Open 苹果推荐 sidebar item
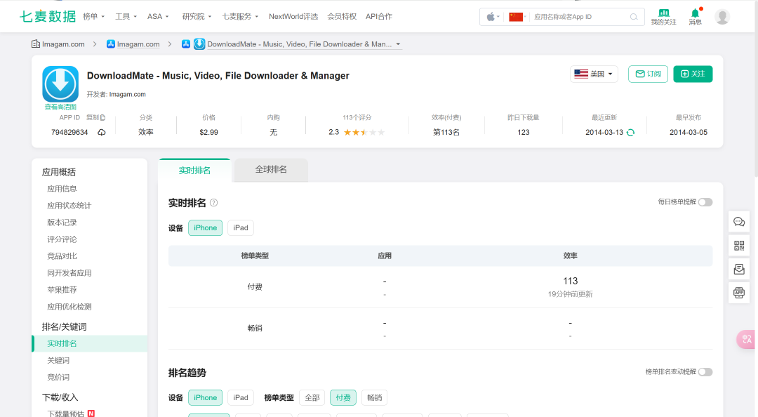Screen dimensions: 758x417 [x=62, y=290]
